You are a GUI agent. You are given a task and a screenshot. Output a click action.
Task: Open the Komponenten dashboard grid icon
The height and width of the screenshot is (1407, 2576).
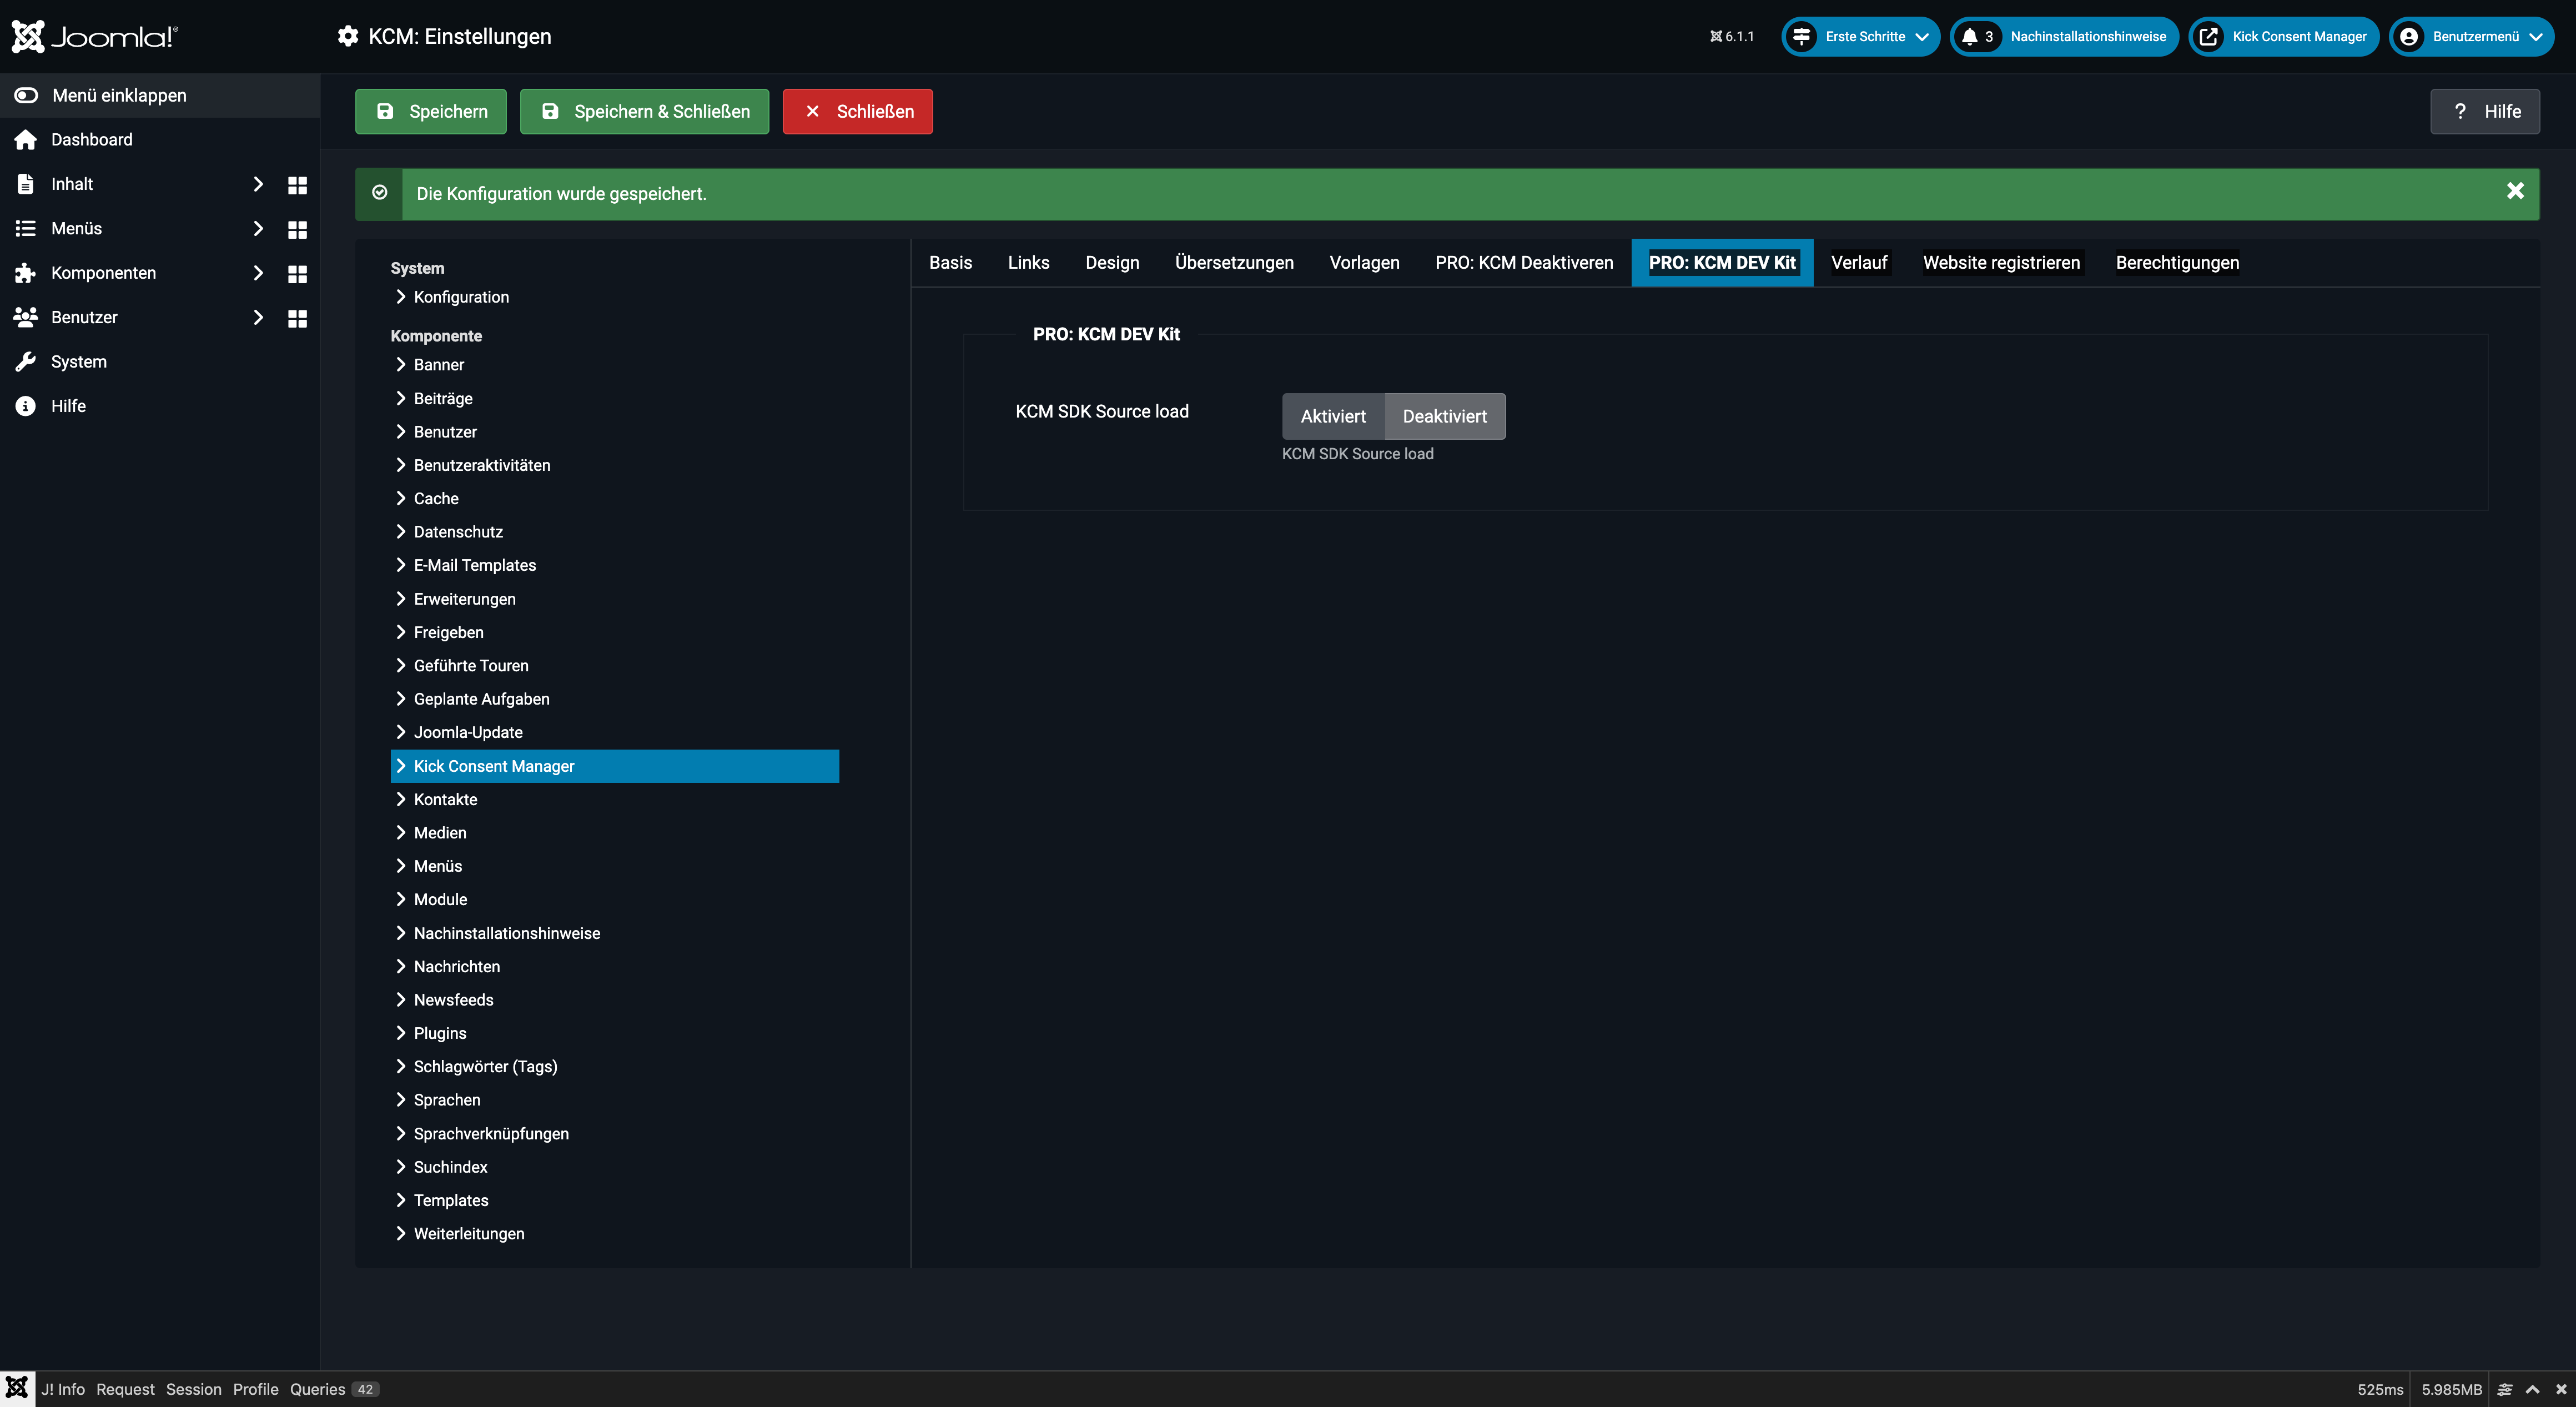point(297,274)
